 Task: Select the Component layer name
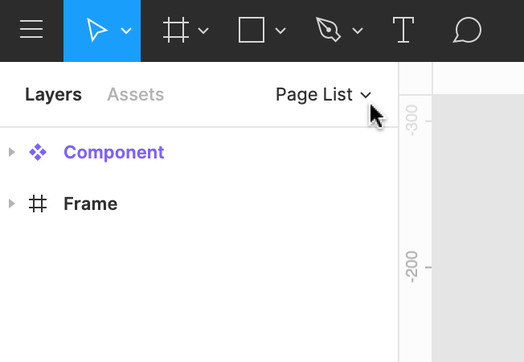click(x=113, y=152)
